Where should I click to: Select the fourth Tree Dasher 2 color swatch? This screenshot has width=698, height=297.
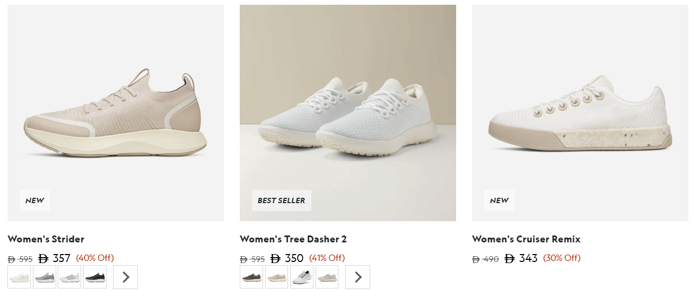click(327, 277)
